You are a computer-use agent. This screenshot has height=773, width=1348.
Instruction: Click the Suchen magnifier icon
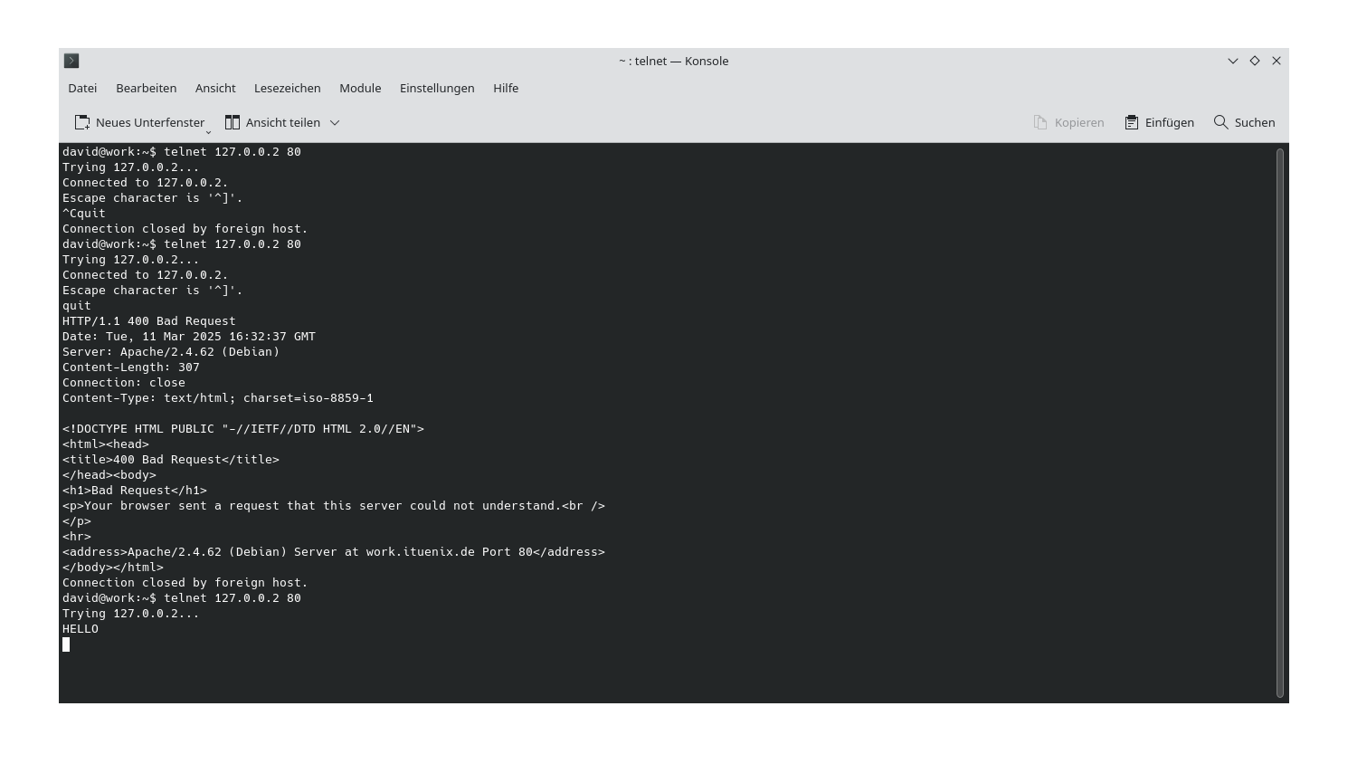tap(1220, 122)
